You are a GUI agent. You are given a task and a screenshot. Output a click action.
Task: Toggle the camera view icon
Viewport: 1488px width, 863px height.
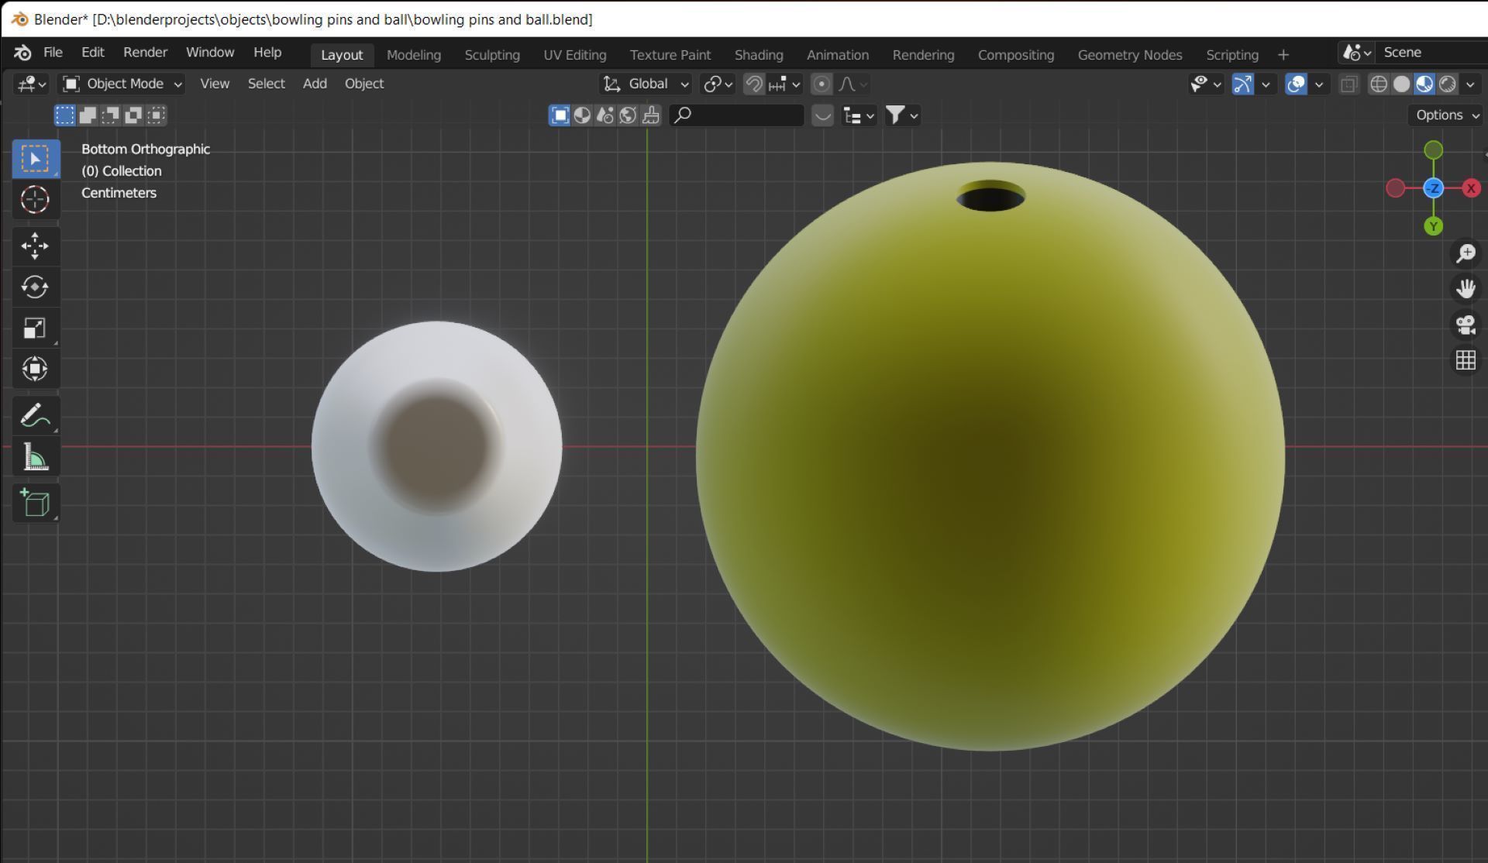click(x=1466, y=325)
